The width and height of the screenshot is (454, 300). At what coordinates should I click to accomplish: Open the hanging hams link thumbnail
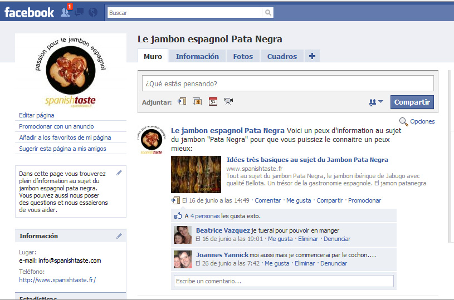196,174
